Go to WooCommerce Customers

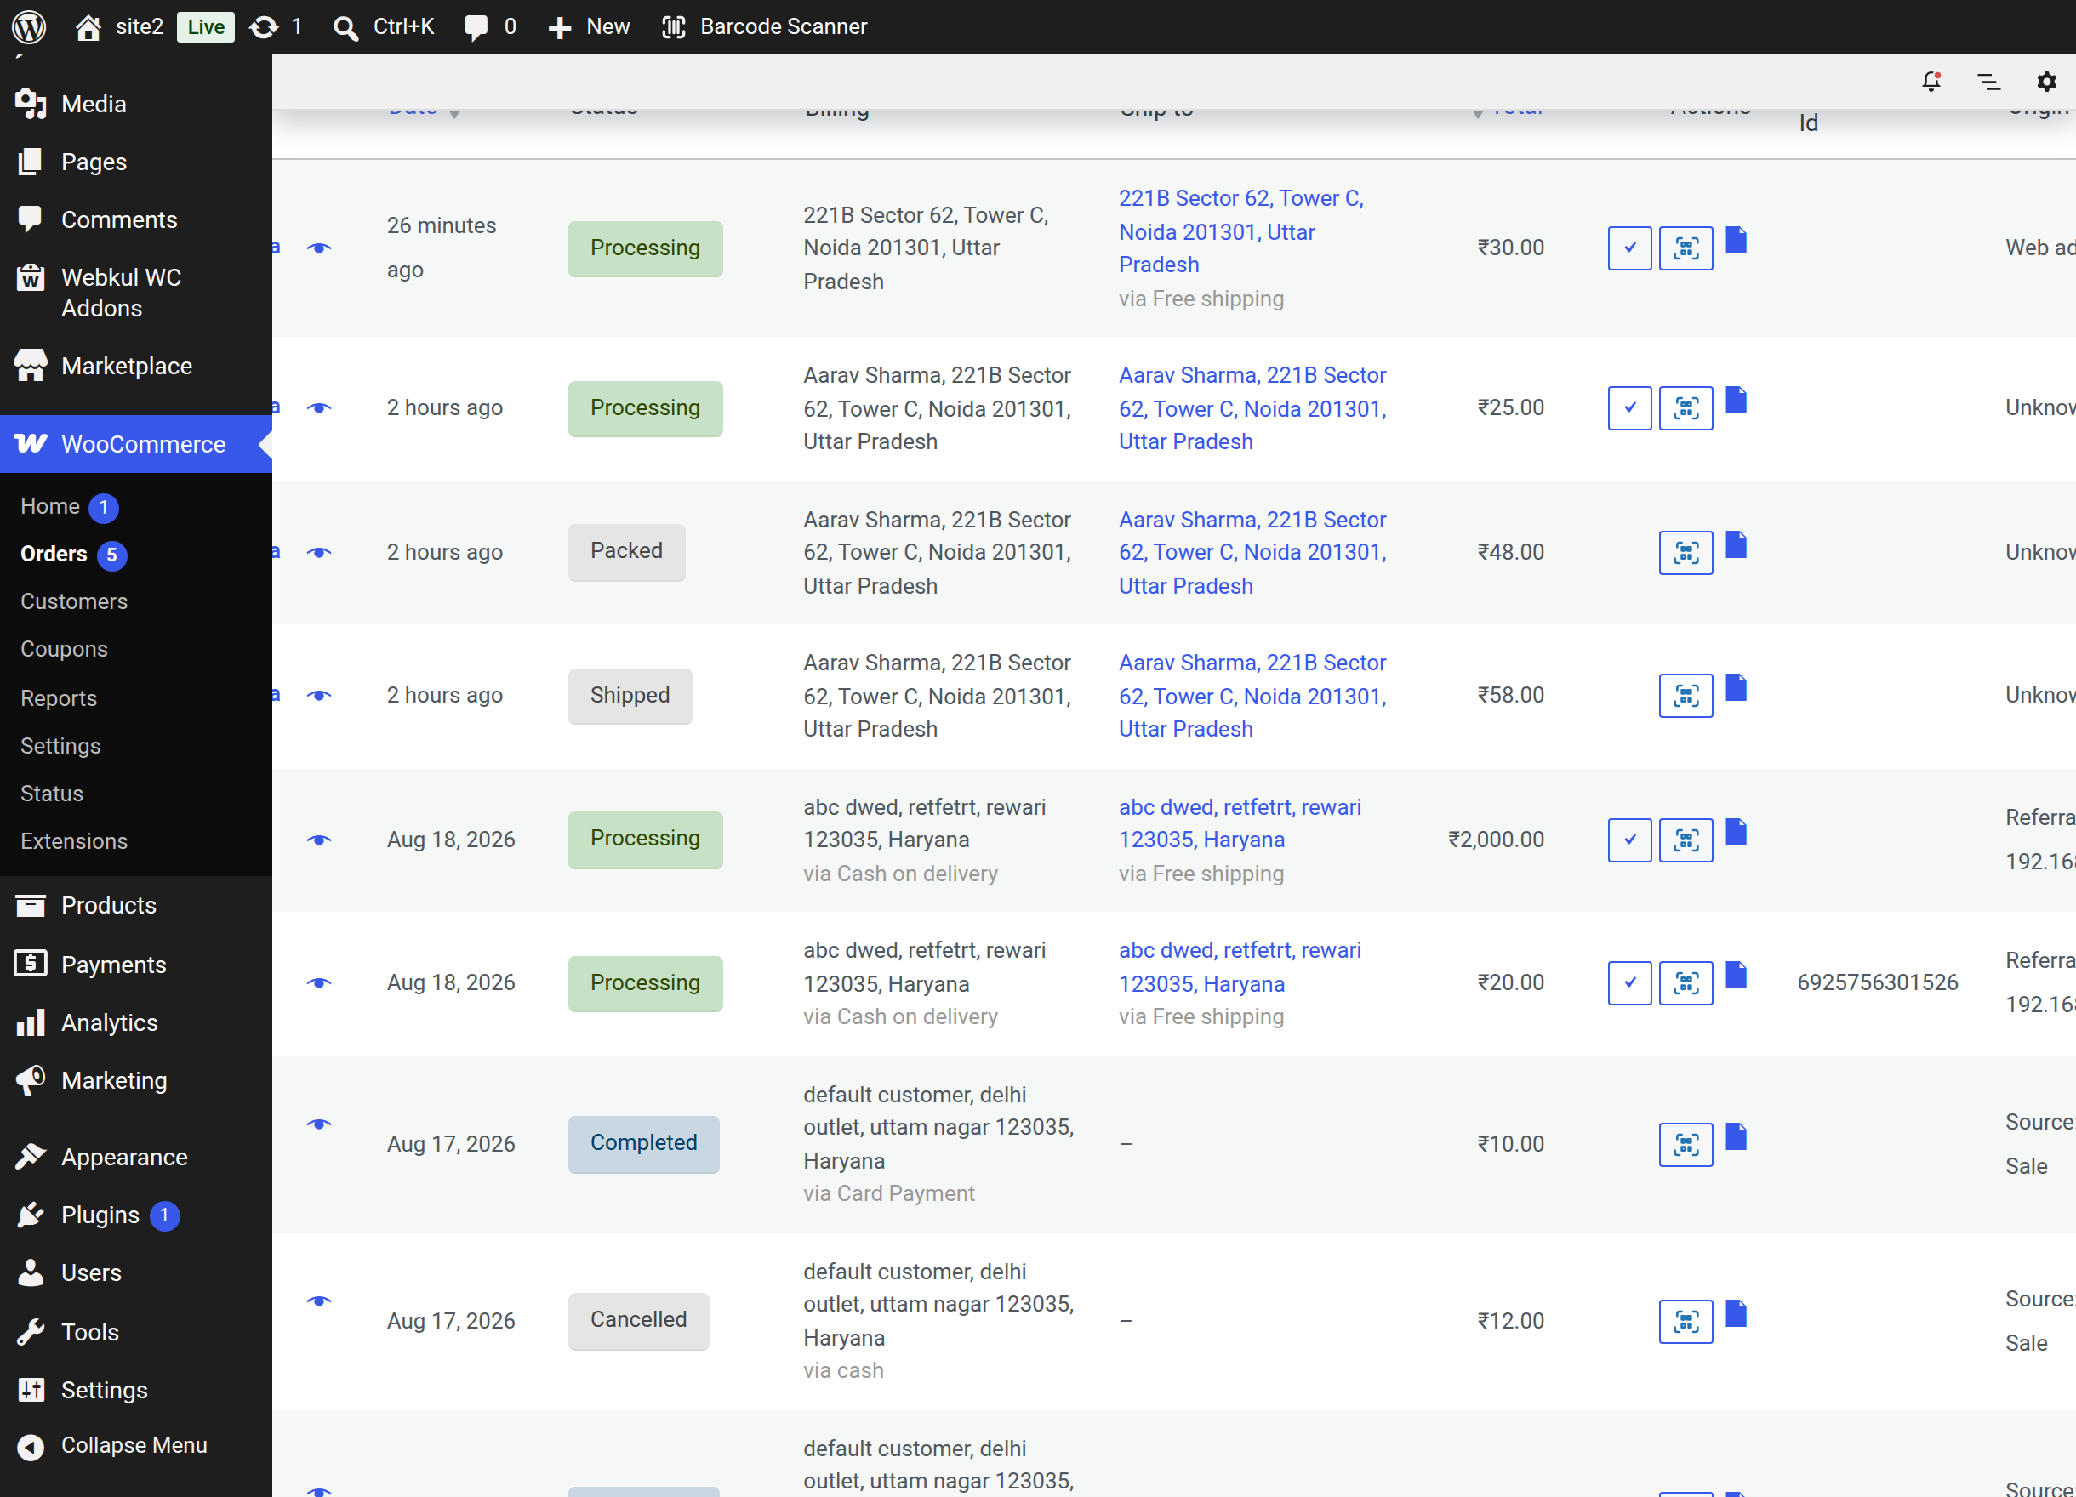(x=74, y=602)
